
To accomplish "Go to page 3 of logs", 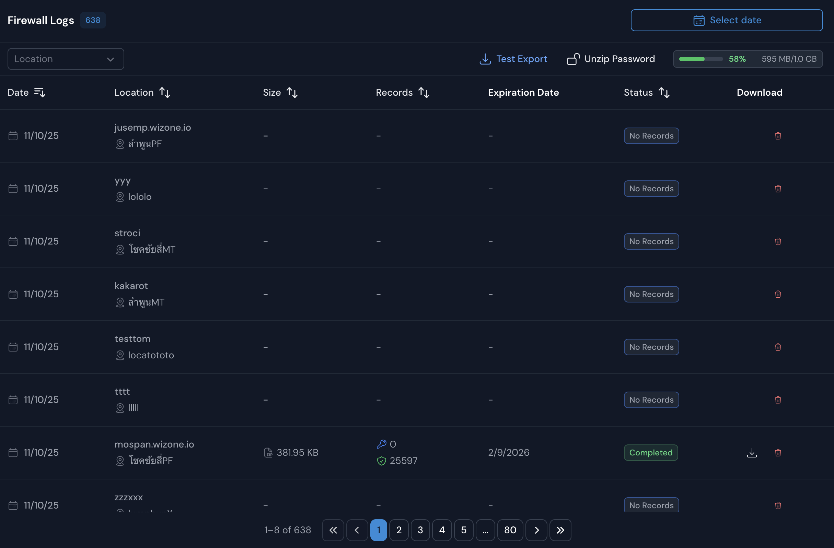I will coord(420,530).
